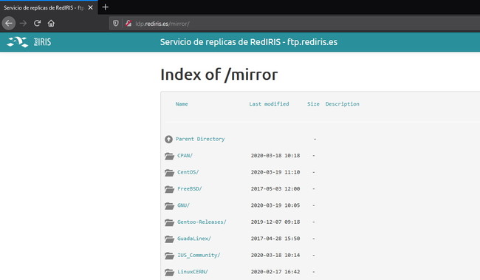Sort listing by Last modified header

(269, 104)
